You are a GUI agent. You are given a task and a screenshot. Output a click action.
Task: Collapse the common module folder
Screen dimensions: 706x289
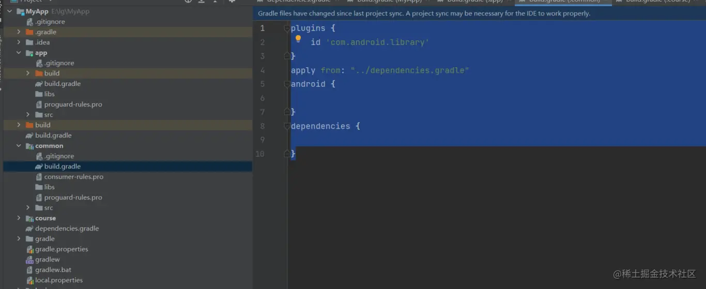point(19,146)
